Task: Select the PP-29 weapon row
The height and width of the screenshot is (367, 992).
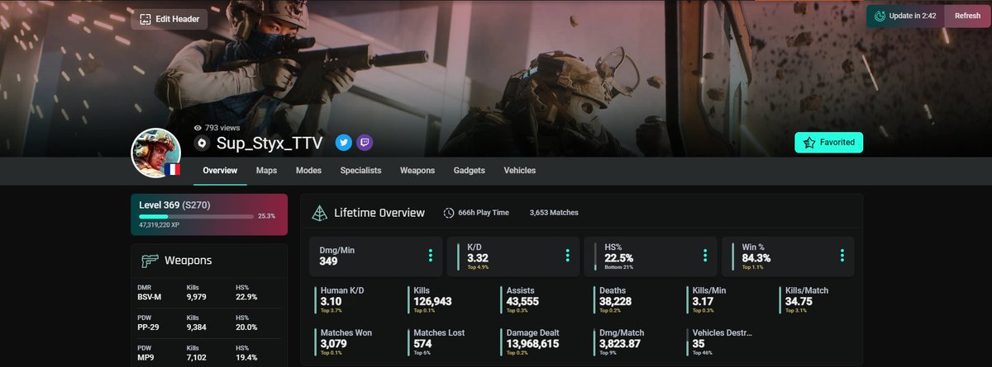Action: pyautogui.click(x=209, y=322)
